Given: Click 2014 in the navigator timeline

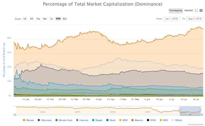Looking at the screenshot, I should coord(43,112).
